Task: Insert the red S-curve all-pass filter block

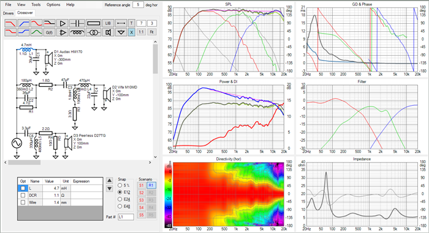Action: [x=36, y=23]
